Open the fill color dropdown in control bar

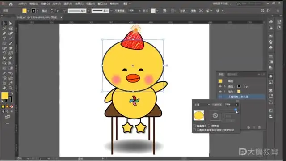(x=28, y=11)
